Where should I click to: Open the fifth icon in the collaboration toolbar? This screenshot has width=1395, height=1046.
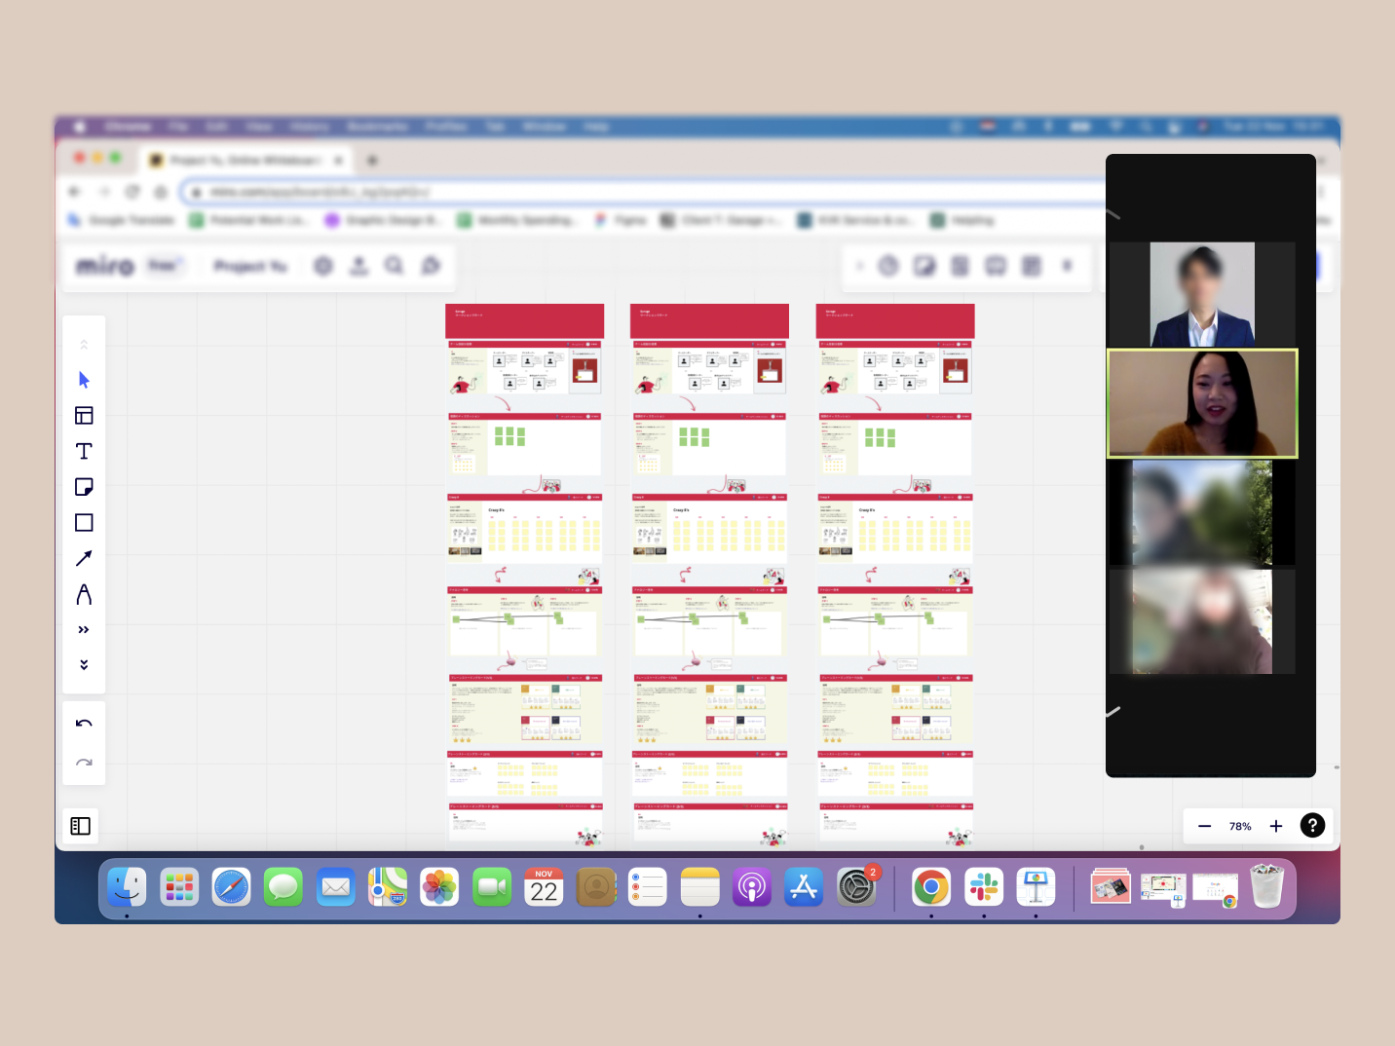click(x=1032, y=266)
